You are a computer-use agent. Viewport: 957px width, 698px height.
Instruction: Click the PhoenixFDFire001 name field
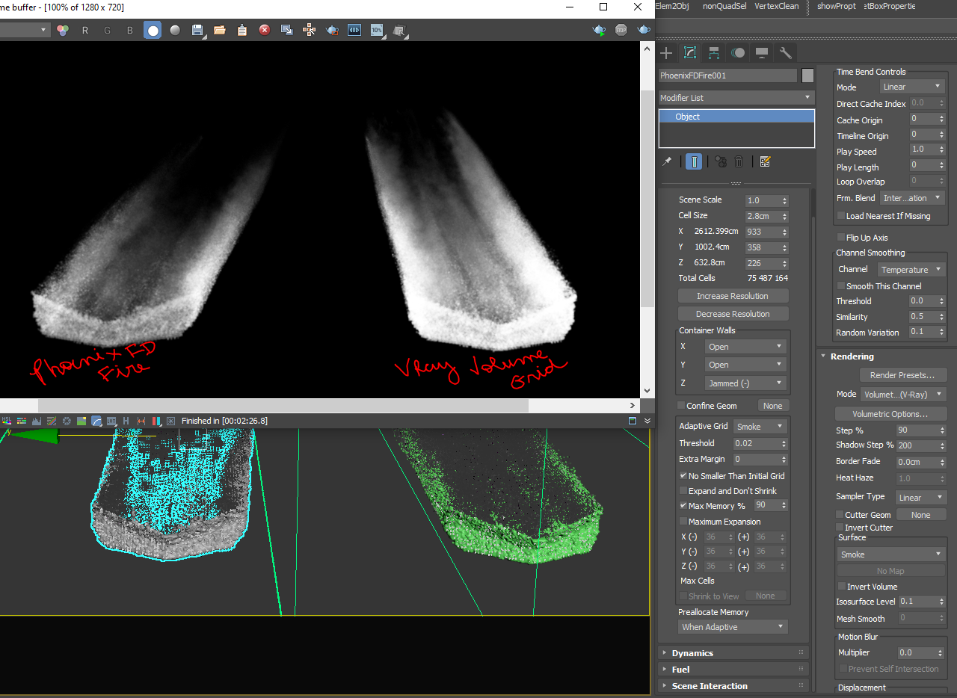(727, 75)
